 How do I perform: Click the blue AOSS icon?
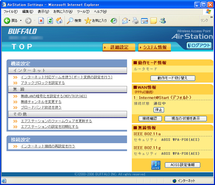[156, 165]
